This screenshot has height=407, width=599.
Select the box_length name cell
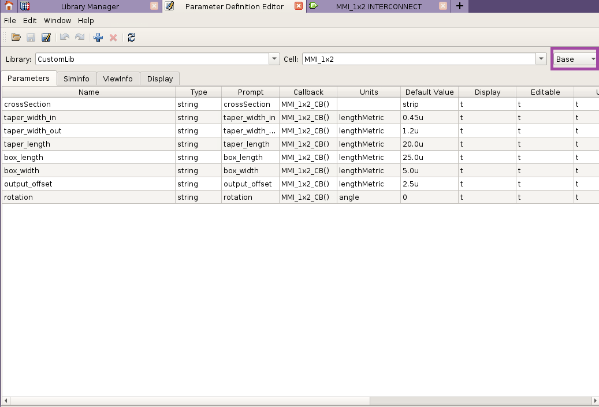pyautogui.click(x=88, y=157)
